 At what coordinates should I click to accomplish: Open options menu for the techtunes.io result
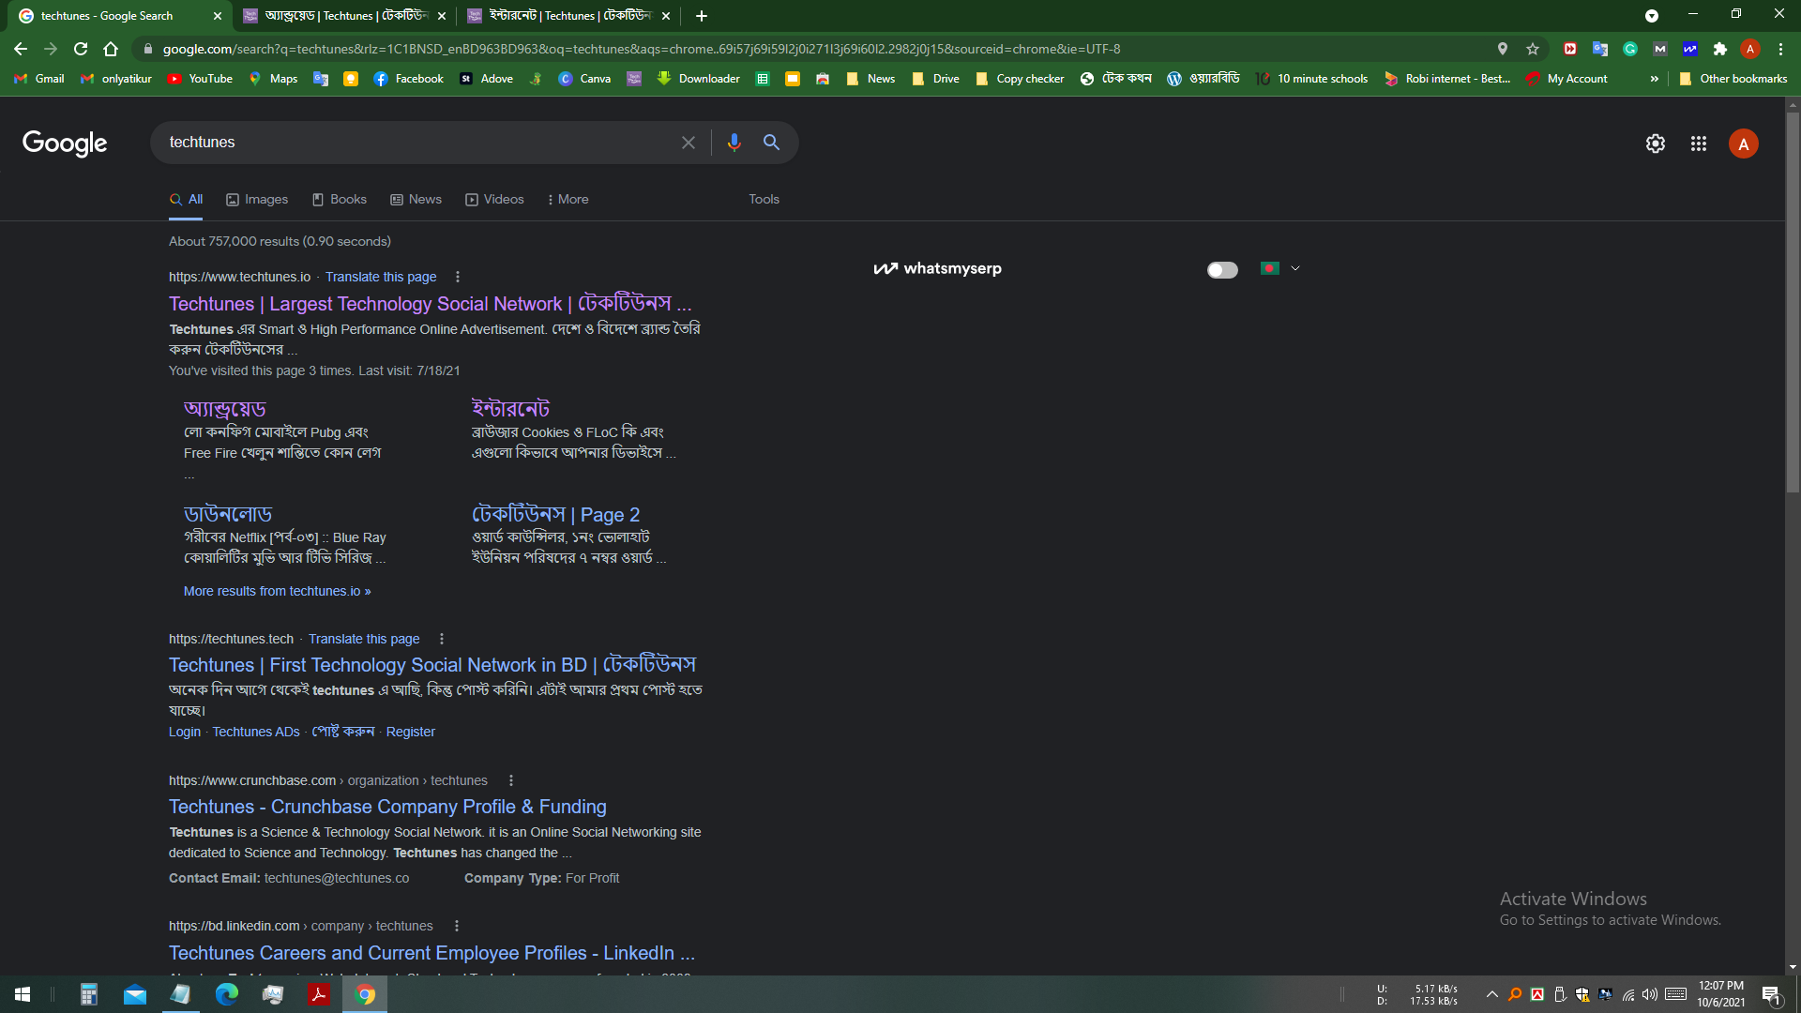[x=457, y=277]
